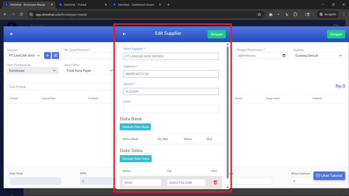
Task: Delete the RANI sales row with trash icon
Action: pos(215,182)
